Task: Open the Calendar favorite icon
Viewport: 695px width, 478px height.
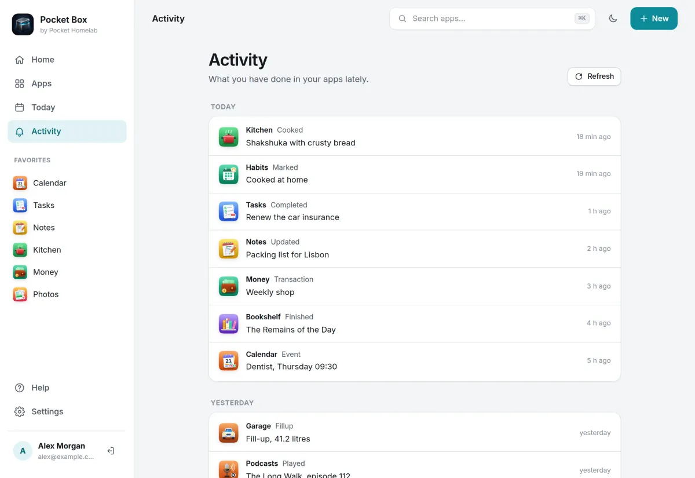Action: tap(20, 183)
